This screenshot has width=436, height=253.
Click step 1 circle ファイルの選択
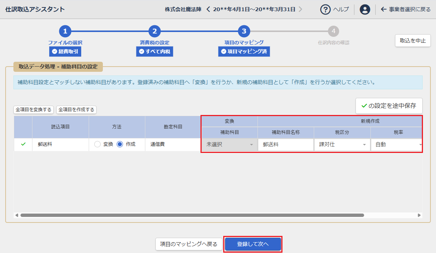65,31
